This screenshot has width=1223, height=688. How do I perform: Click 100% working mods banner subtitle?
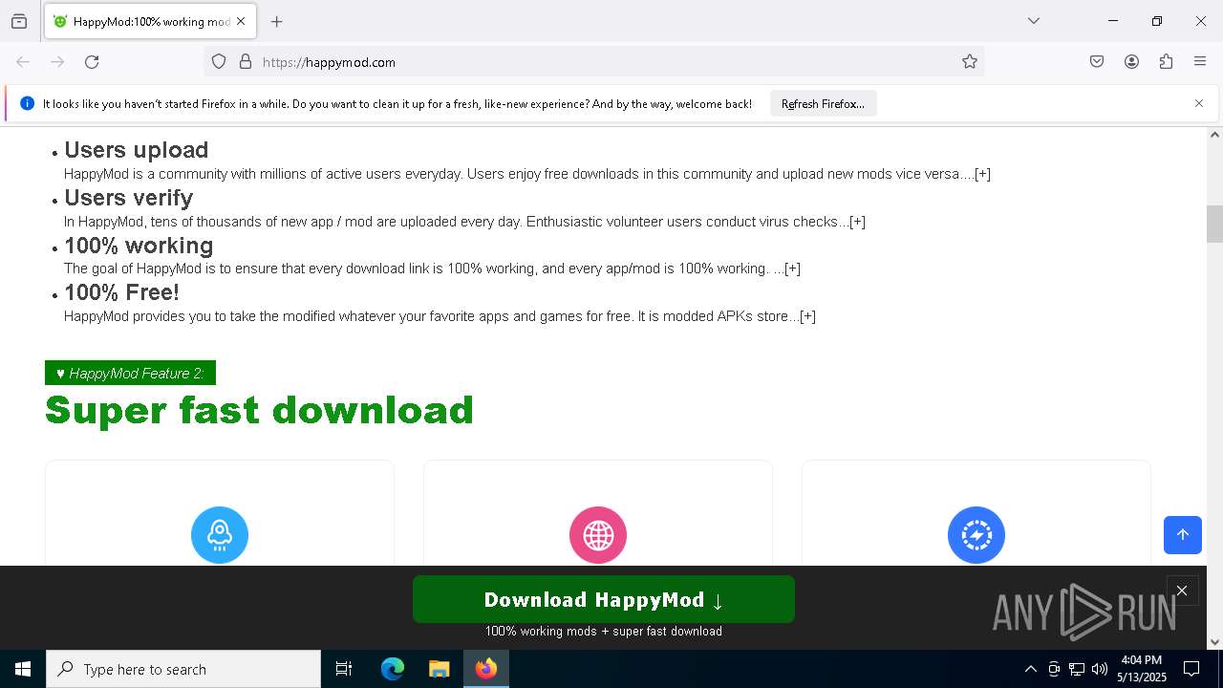tap(604, 631)
